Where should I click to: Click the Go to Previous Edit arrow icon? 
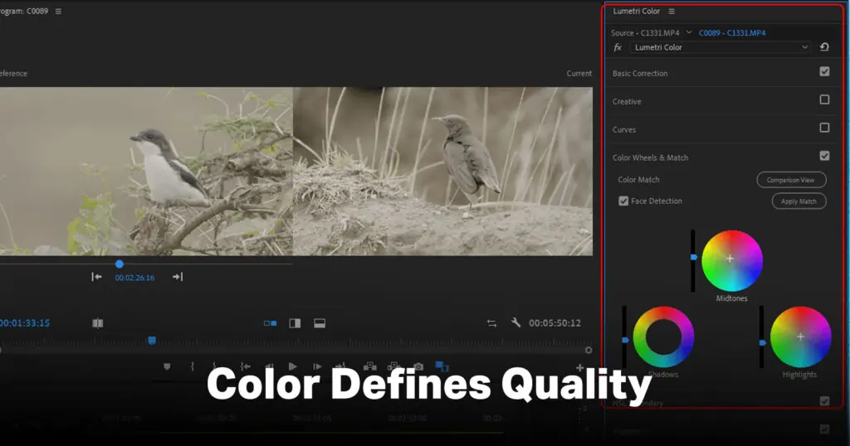96,277
